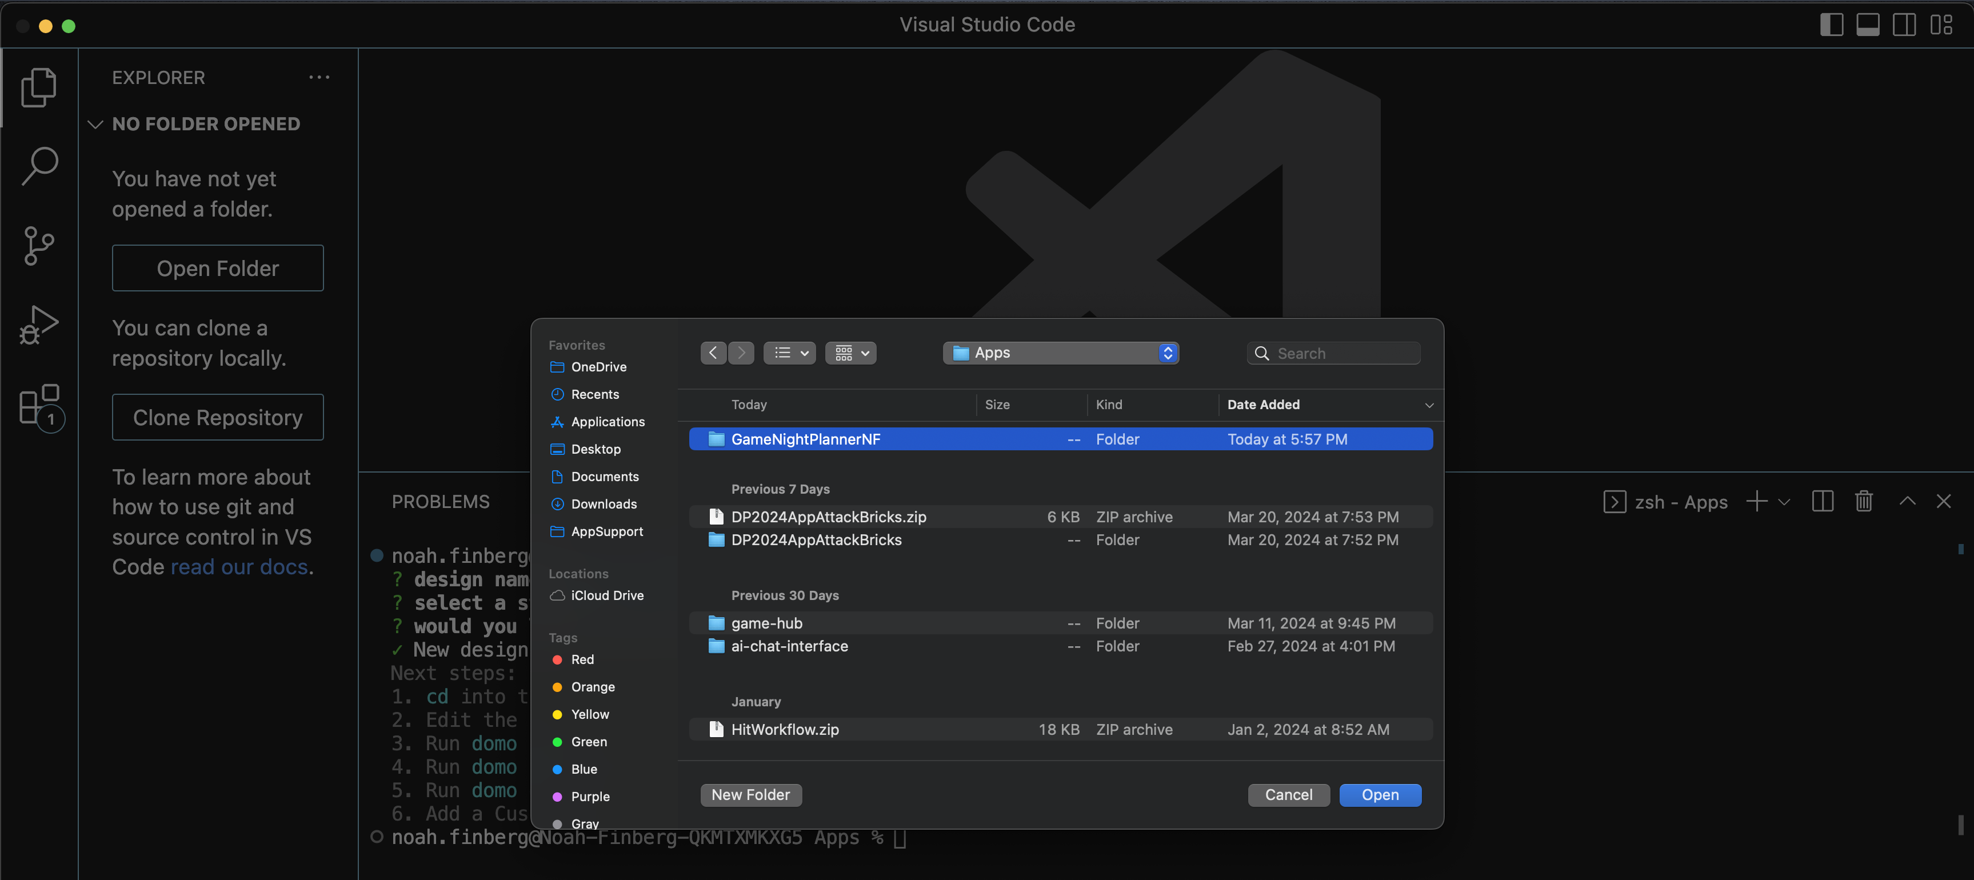Click the Open Folder button
Image resolution: width=1974 pixels, height=880 pixels.
(x=218, y=268)
